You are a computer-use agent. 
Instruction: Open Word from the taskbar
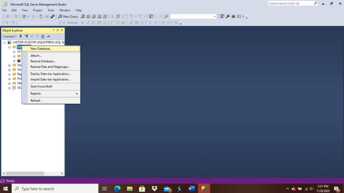[x=191, y=189]
